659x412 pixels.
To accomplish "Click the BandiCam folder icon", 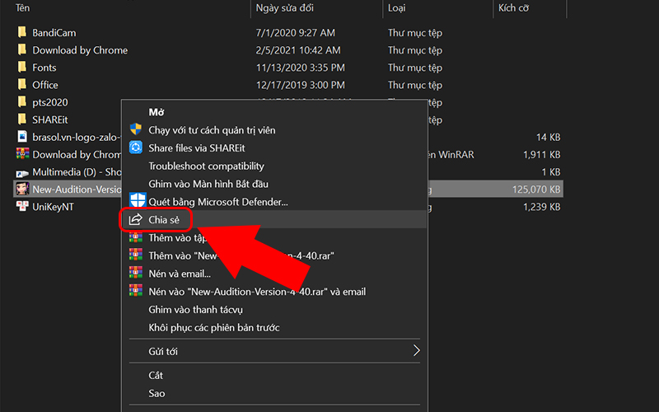I will 22,32.
